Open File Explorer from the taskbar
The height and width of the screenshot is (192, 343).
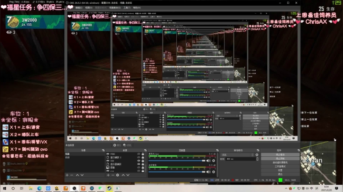(30, 188)
